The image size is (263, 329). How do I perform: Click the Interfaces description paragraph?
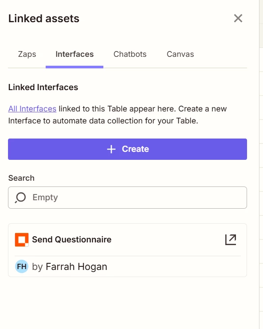[x=118, y=115]
